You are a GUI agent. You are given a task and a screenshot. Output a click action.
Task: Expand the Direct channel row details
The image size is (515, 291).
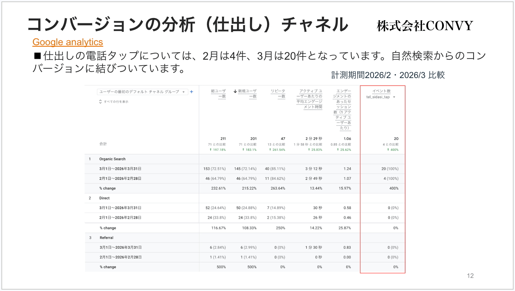pyautogui.click(x=105, y=198)
